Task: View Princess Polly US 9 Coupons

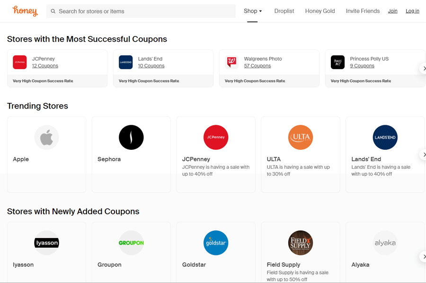Action: pos(362,66)
